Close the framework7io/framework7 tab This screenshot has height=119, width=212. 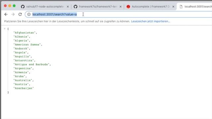click(121, 7)
